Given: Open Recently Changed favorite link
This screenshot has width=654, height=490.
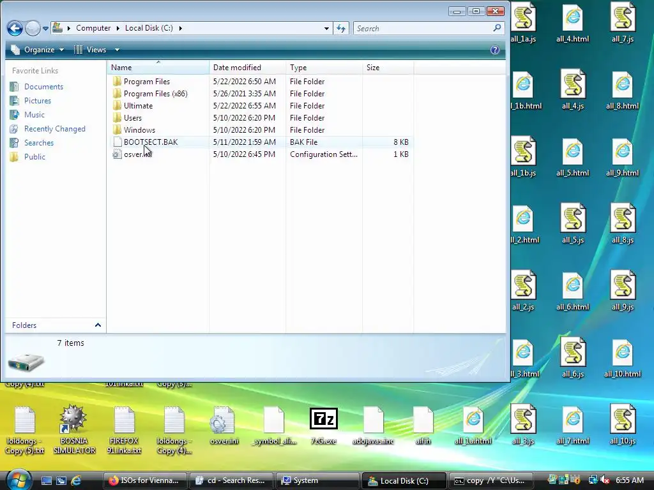Looking at the screenshot, I should pyautogui.click(x=54, y=129).
